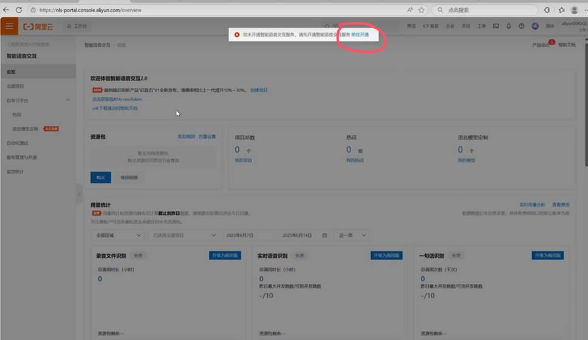Click the 前往开通 link in alert
The height and width of the screenshot is (340, 588).
(360, 35)
